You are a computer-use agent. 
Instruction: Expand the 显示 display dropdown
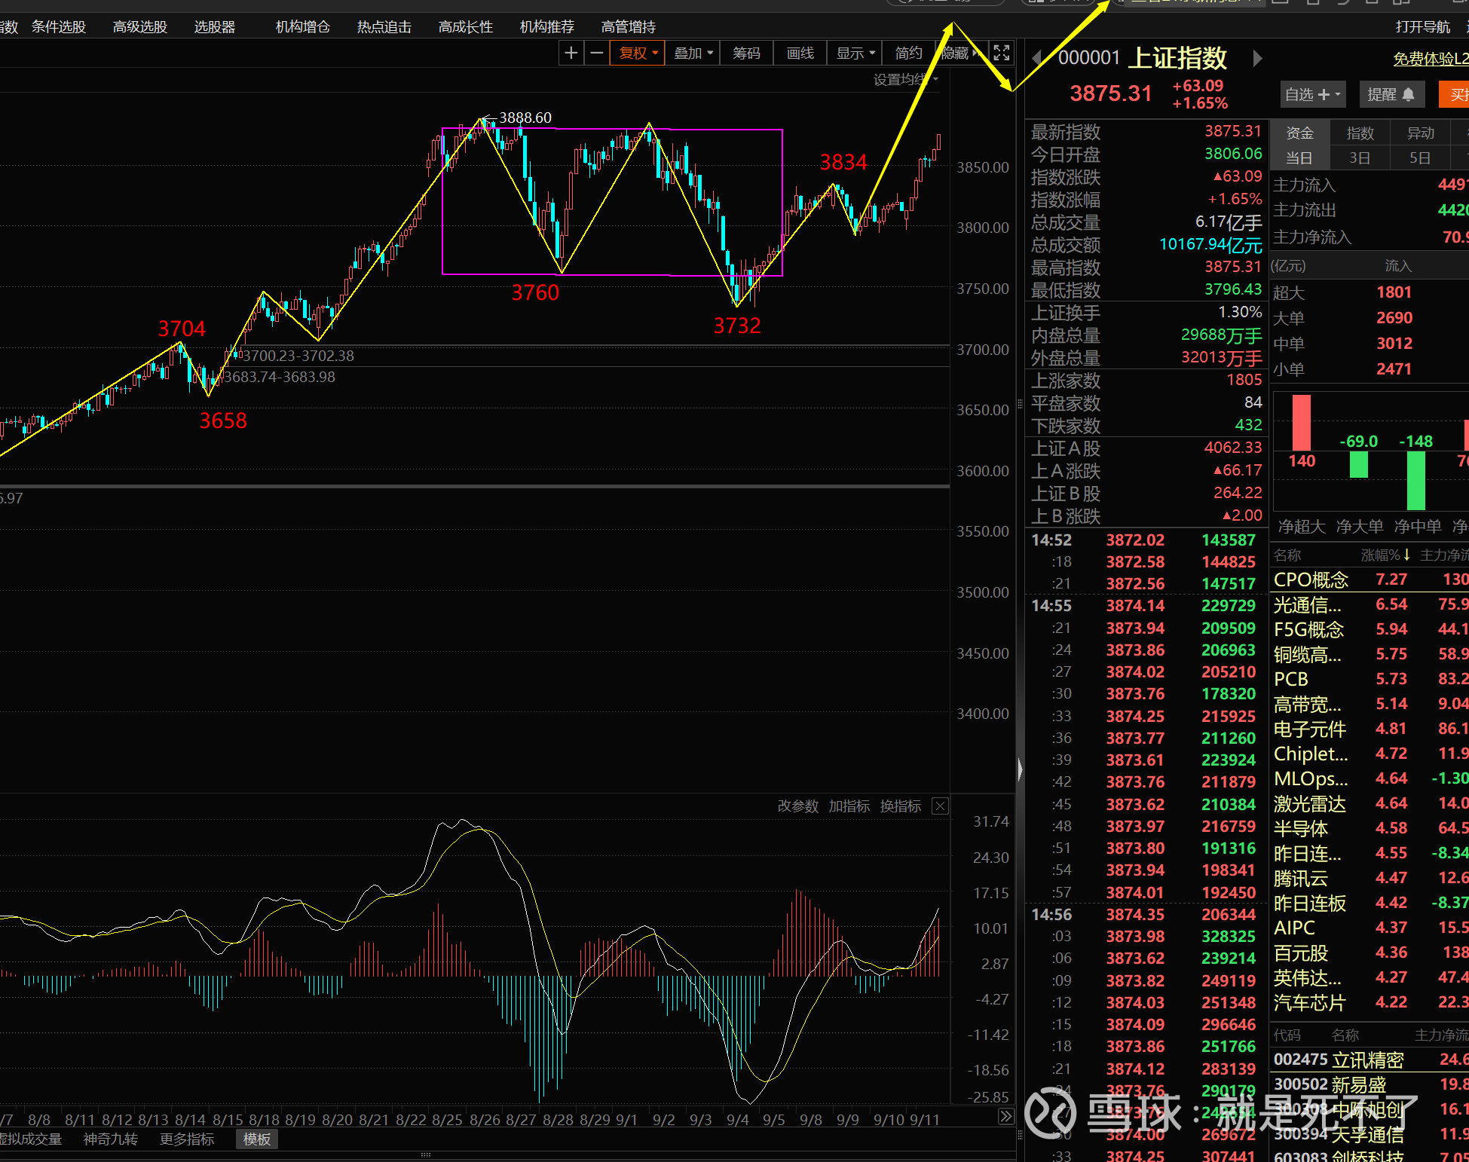click(x=855, y=53)
